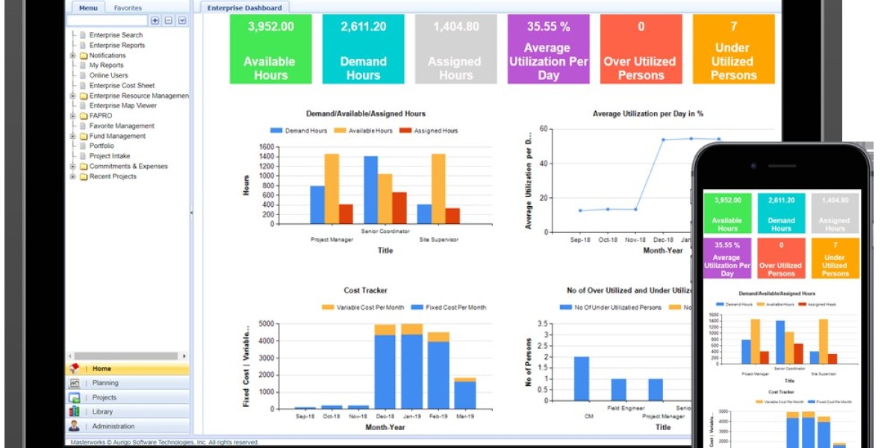Image resolution: width=896 pixels, height=448 pixels.
Task: Click the document icon beside Enterprise Map Viewer
Action: coord(83,106)
